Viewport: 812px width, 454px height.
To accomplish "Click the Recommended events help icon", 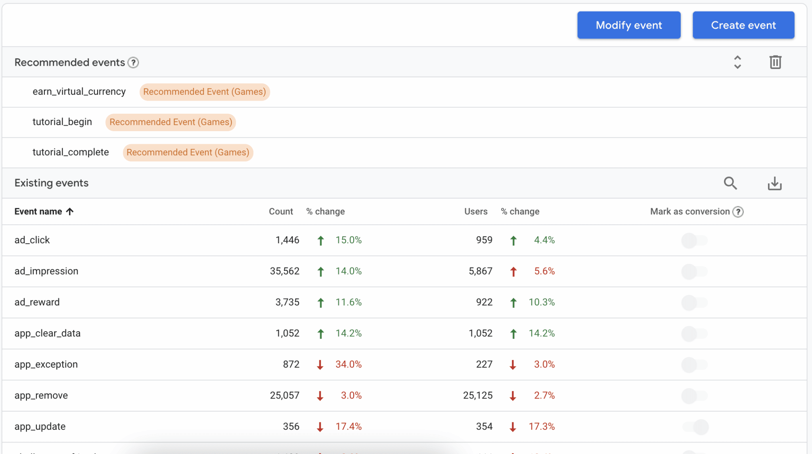I will 133,63.
